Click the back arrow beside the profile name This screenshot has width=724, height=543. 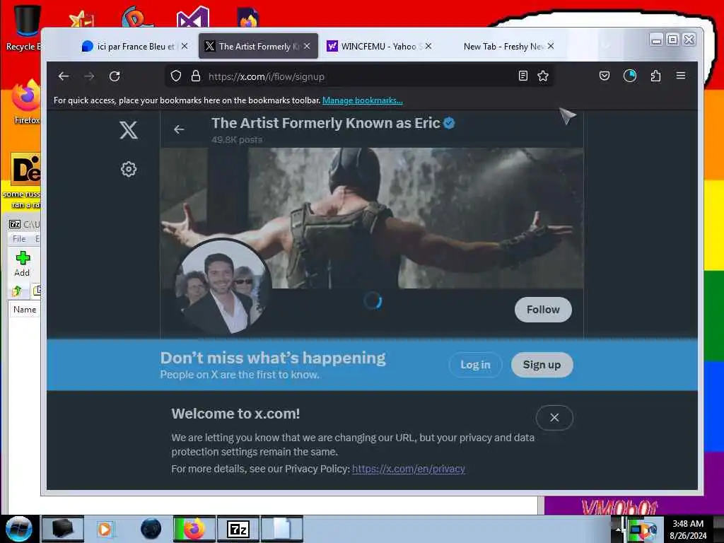[179, 130]
